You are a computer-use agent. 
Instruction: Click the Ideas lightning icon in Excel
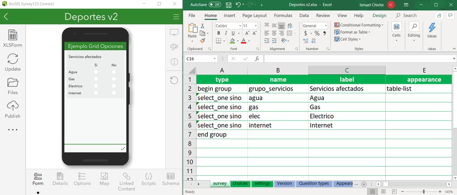point(432,27)
